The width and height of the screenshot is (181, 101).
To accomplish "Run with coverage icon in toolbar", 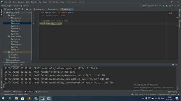I will pyautogui.click(x=167, y=6).
